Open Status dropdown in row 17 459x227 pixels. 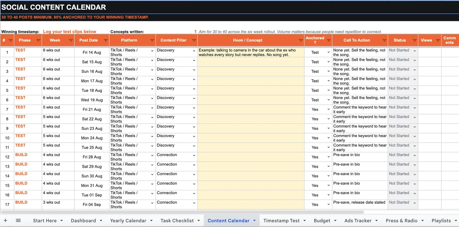pyautogui.click(x=414, y=203)
